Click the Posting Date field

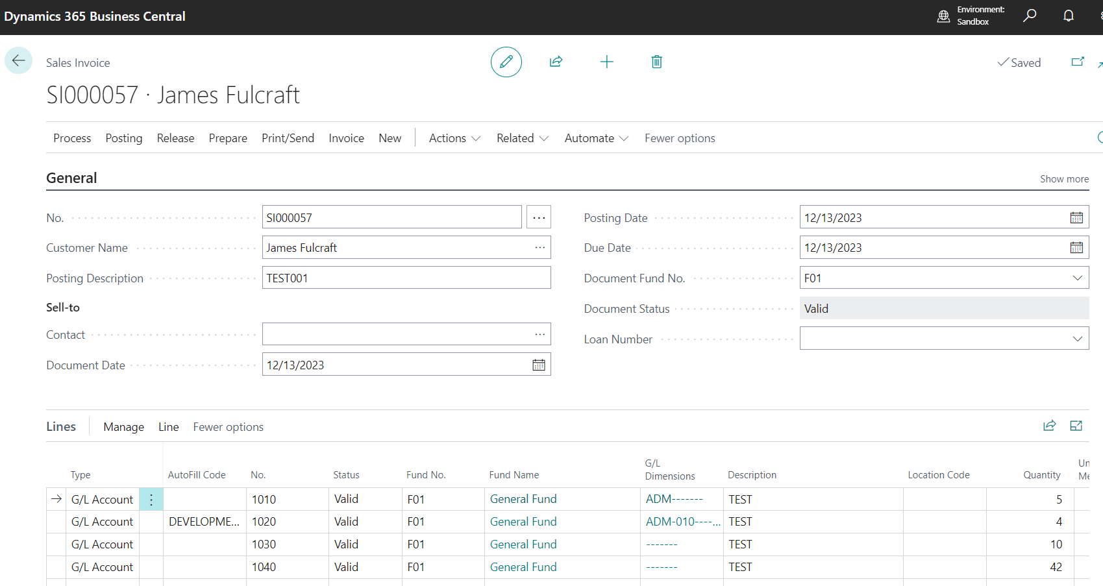(944, 217)
